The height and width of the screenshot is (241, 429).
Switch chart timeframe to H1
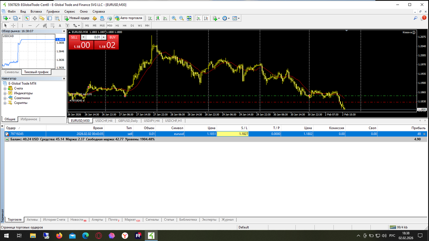click(x=117, y=25)
